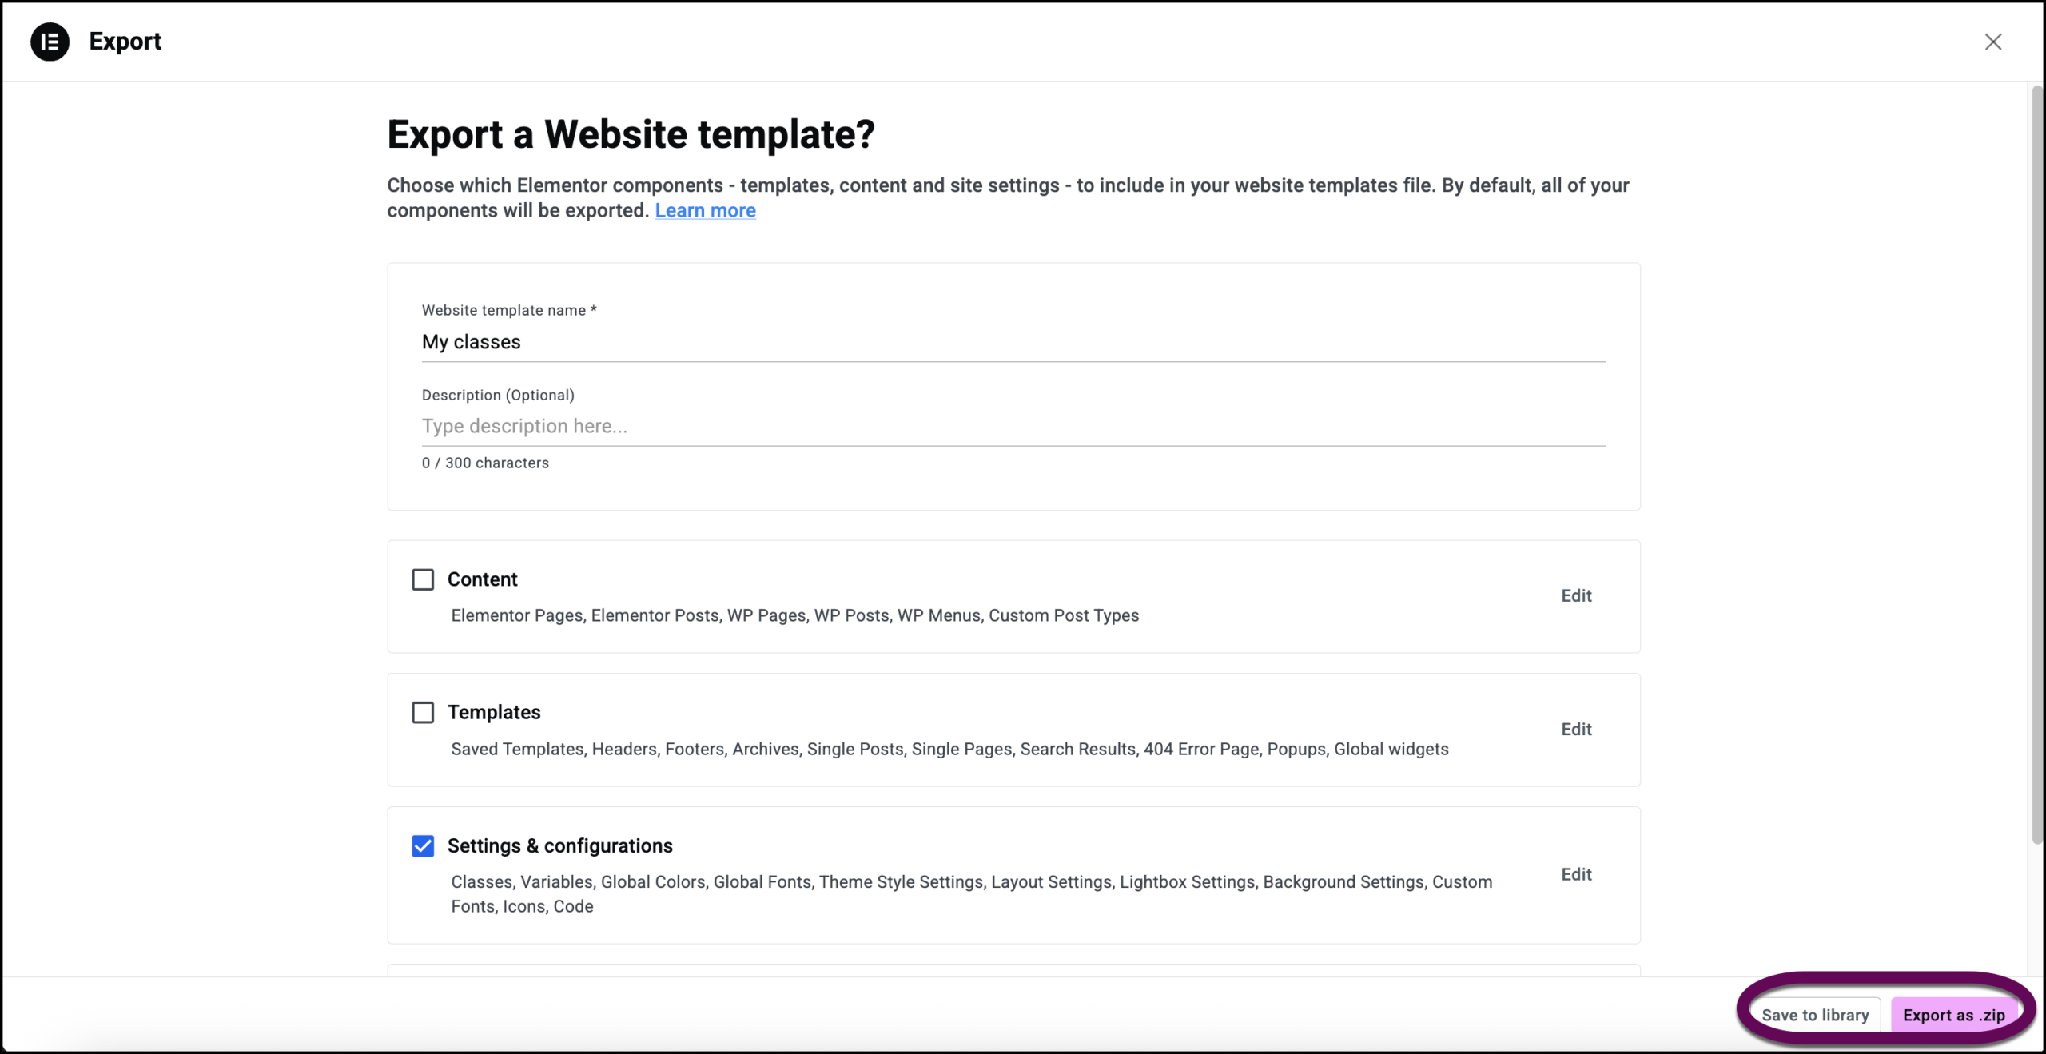Click the Templates section label
The width and height of the screenshot is (2046, 1054).
click(x=494, y=712)
